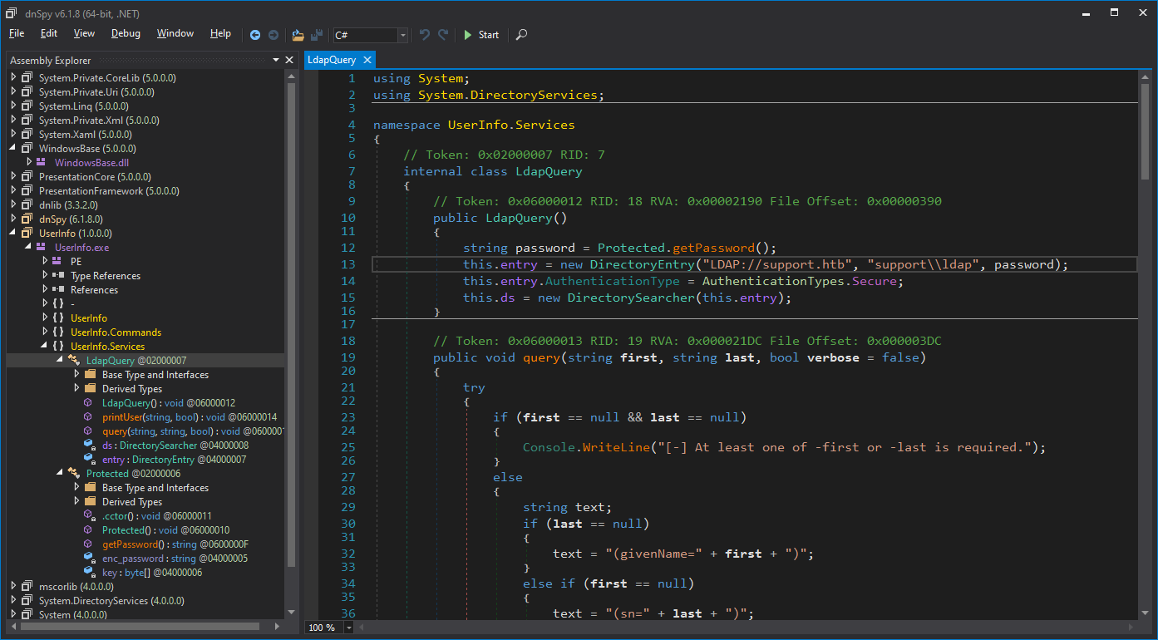
Task: Click the UserInfo.Commands namespace braces icon
Action: tap(57, 332)
